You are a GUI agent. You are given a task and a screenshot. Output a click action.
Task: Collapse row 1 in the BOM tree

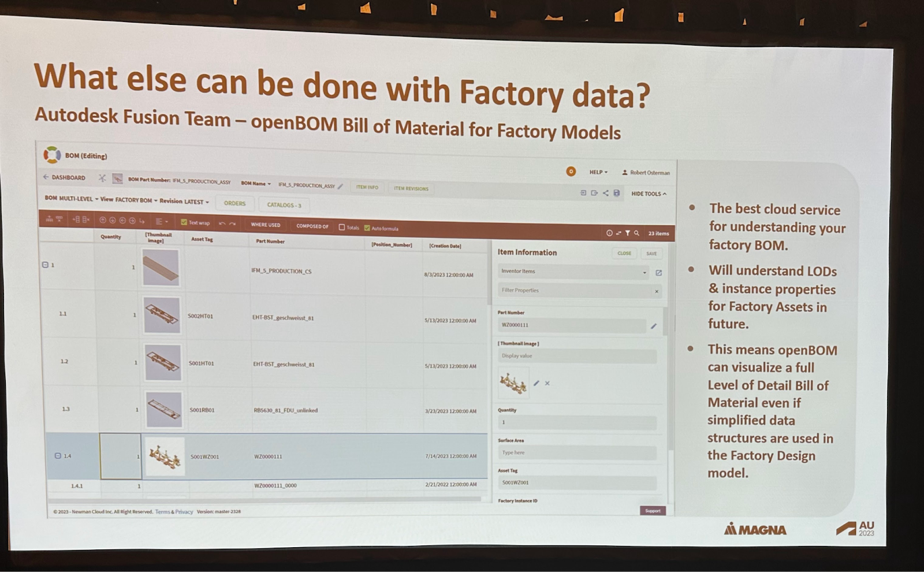click(45, 265)
